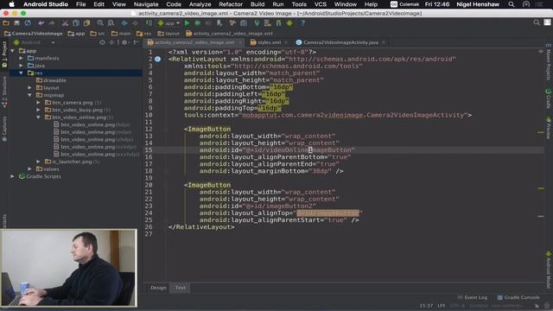Viewport: 553px width, 311px height.
Task: Click the Redo toolbar arrow
Action: (x=52, y=23)
